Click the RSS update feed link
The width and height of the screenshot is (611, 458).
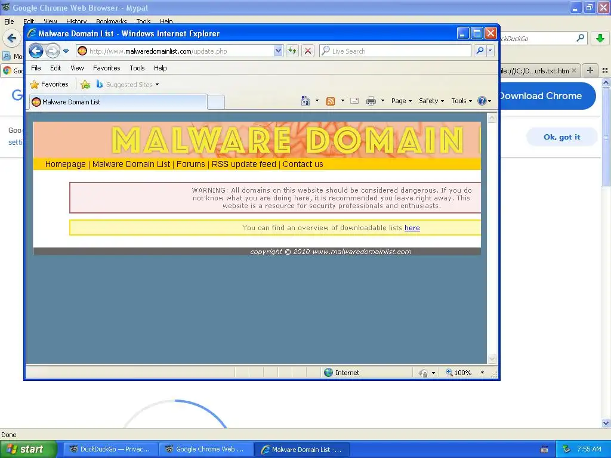[x=244, y=164]
